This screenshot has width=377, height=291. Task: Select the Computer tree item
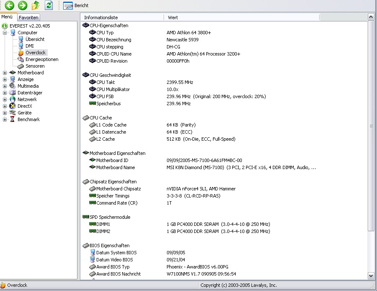28,33
